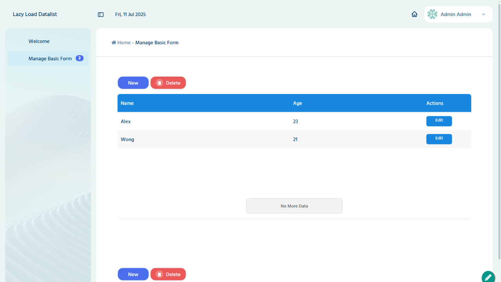This screenshot has width=501, height=282.
Task: Click trash icon in Delete button above table
Action: pyautogui.click(x=159, y=83)
